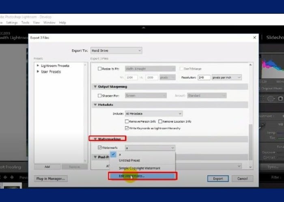The image size is (284, 202).
Task: Enable the Sharpen For checkbox
Action: click(99, 96)
